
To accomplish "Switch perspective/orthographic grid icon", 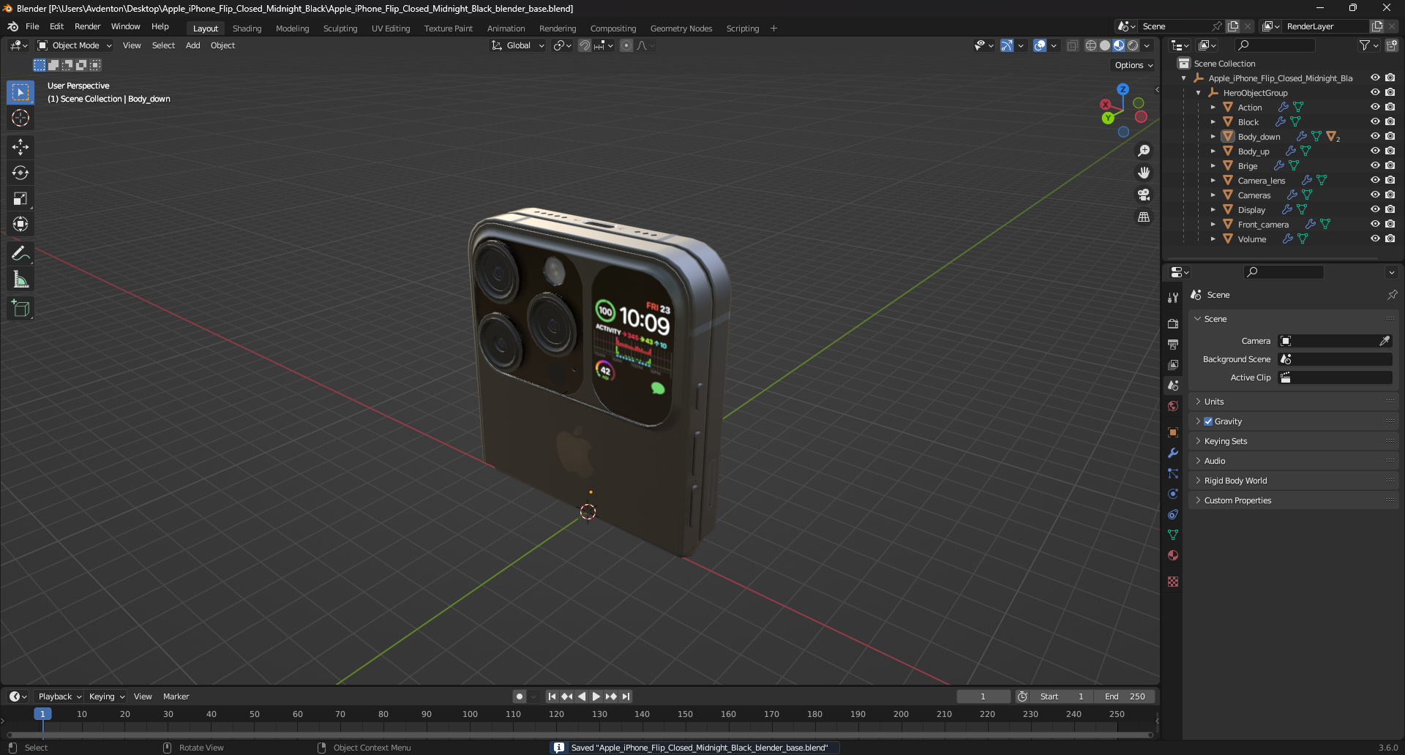I will click(x=1144, y=217).
